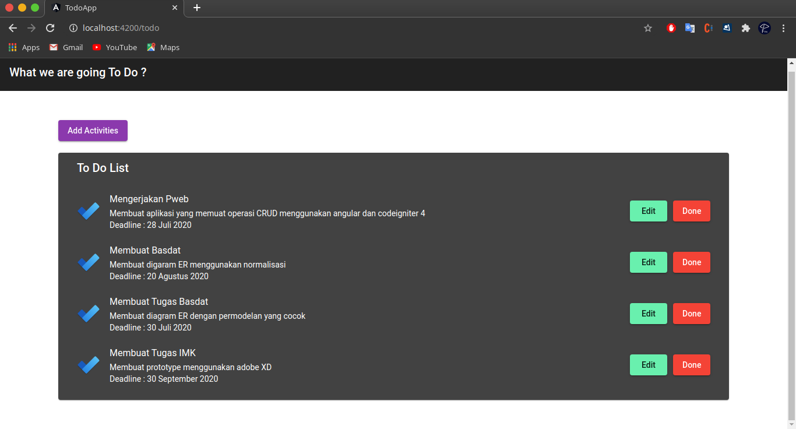This screenshot has height=429, width=796.
Task: Click the blue checkmark icon beside Mengerjakan Pweb
Action: (x=89, y=211)
